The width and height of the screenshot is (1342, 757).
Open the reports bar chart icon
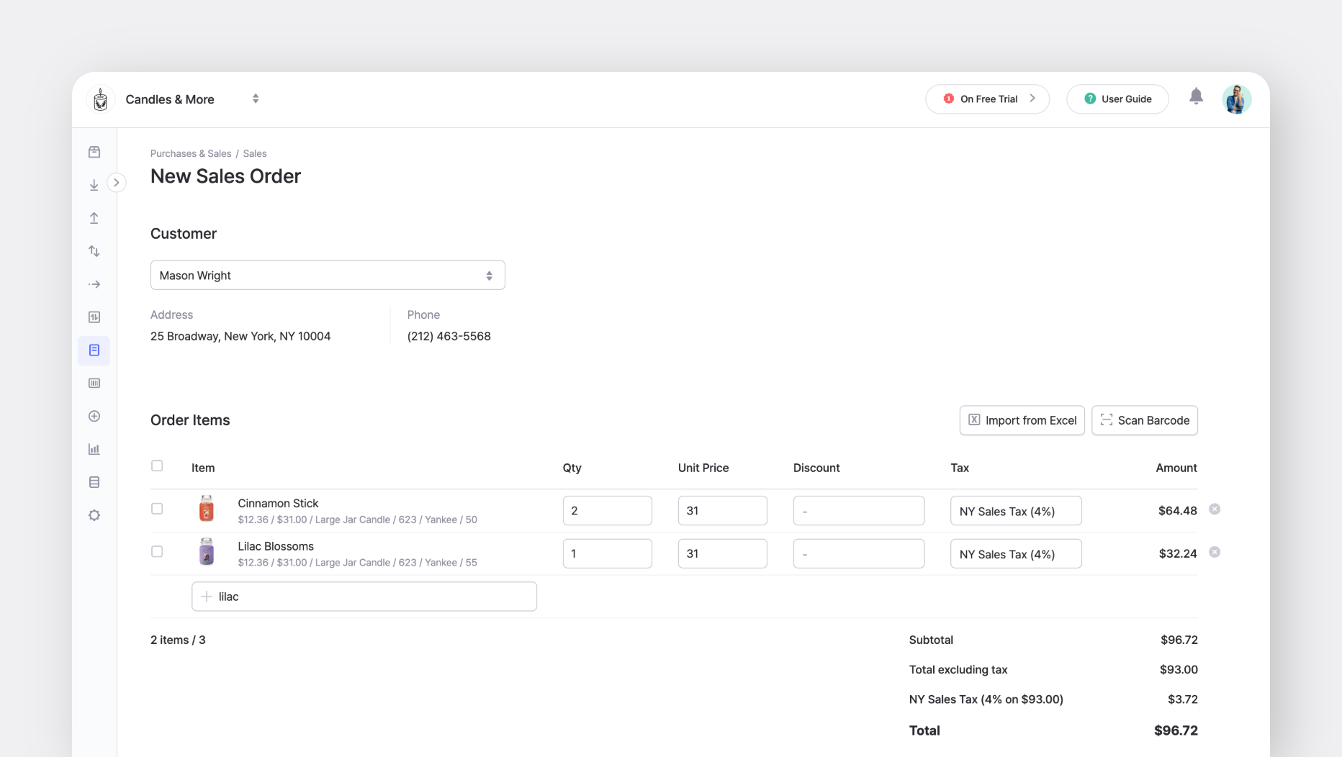coord(94,449)
